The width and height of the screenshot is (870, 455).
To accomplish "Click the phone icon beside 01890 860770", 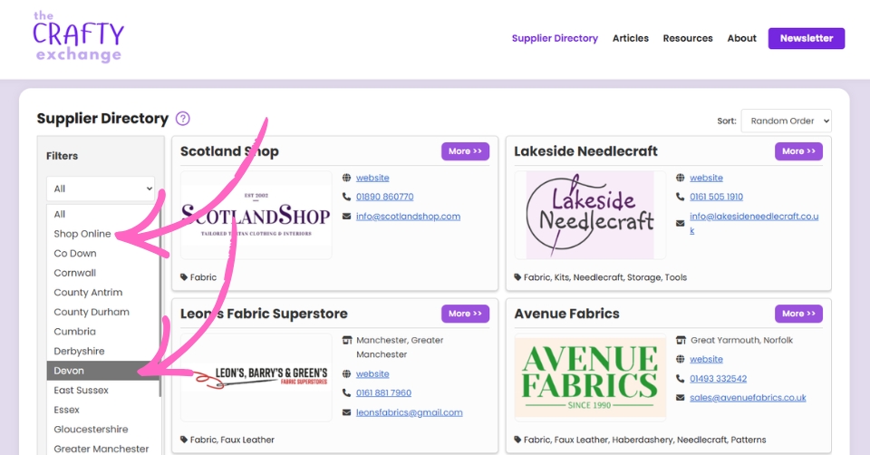I will [x=348, y=197].
